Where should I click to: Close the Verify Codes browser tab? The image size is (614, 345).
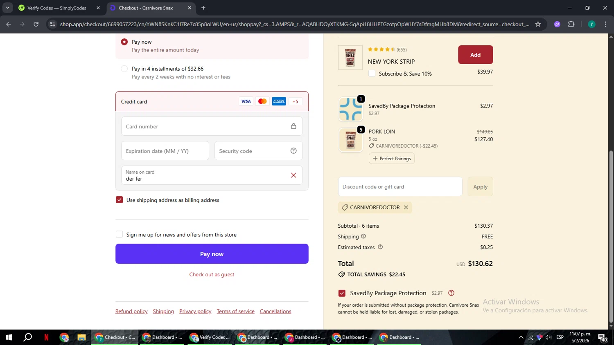click(x=98, y=8)
